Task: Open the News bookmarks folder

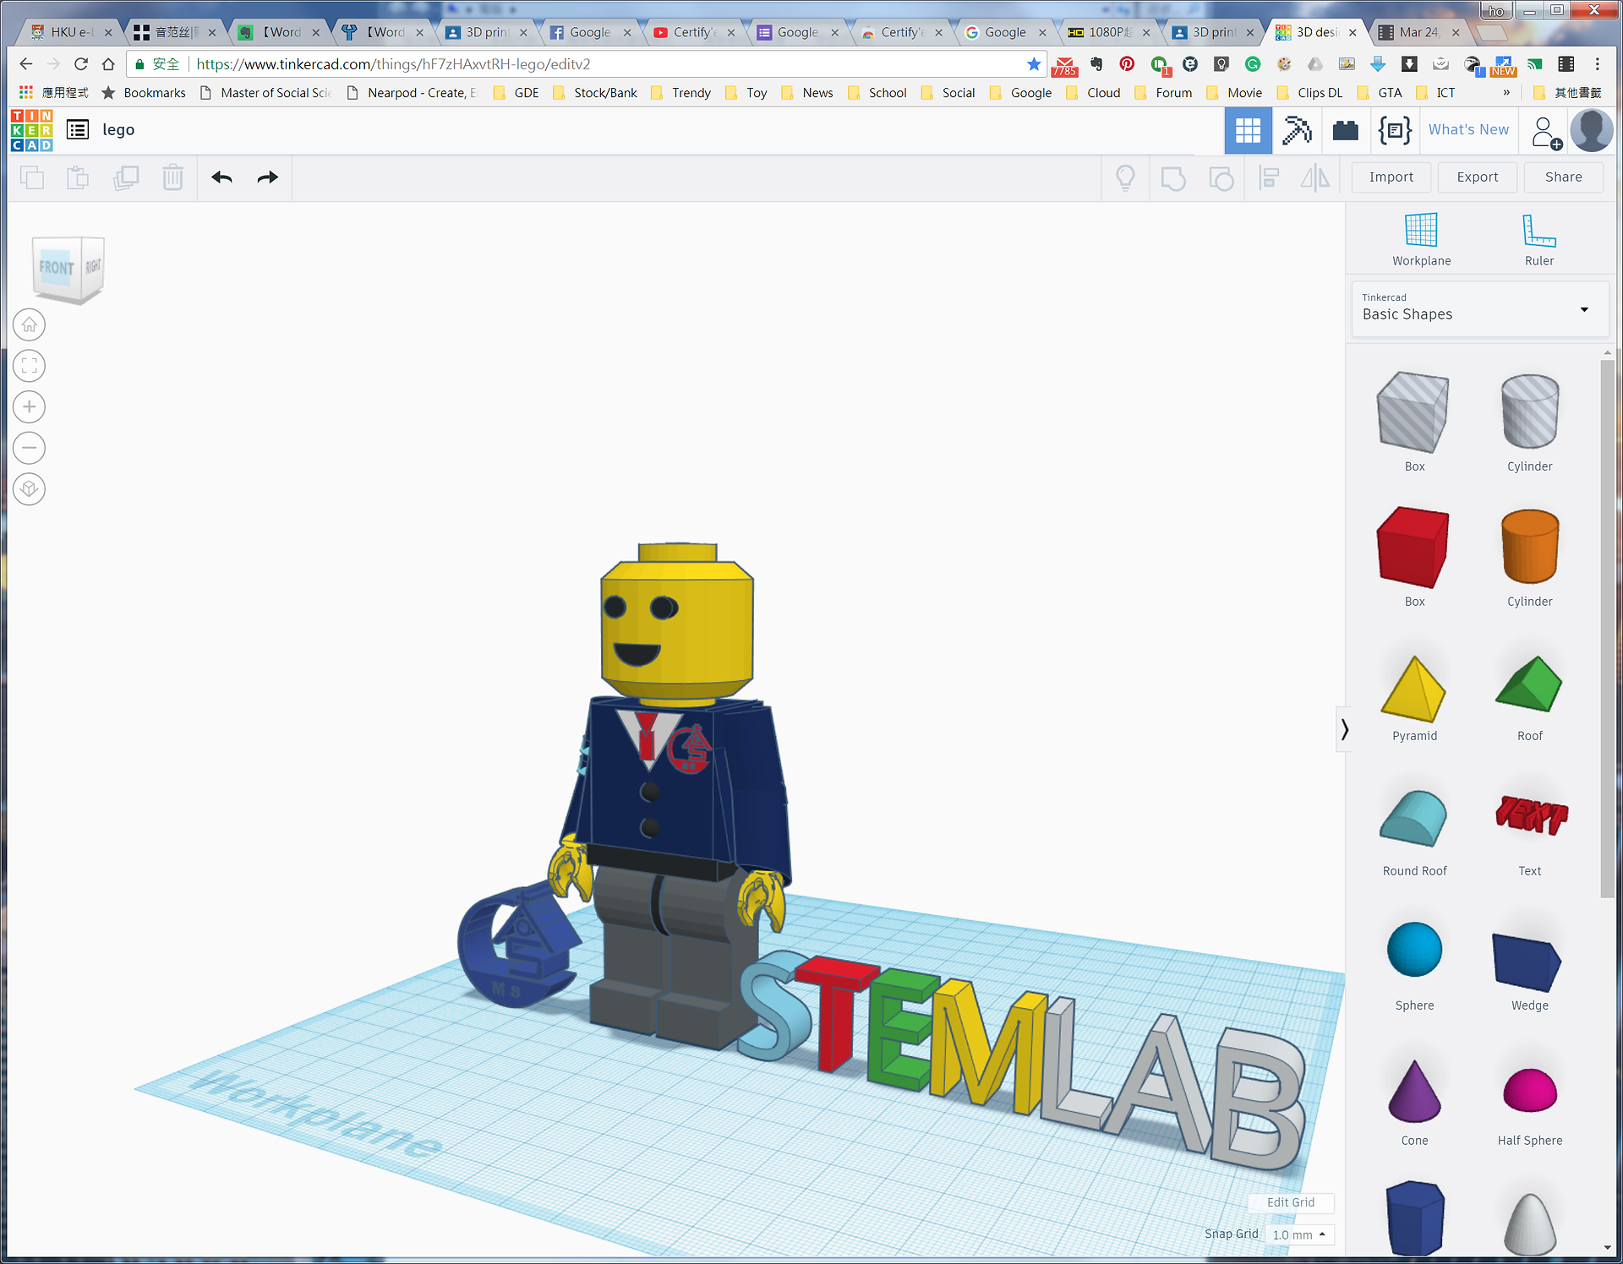Action: [x=807, y=93]
